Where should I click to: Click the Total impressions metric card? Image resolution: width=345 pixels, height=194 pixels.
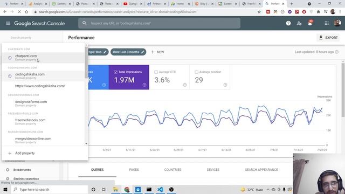click(x=129, y=77)
